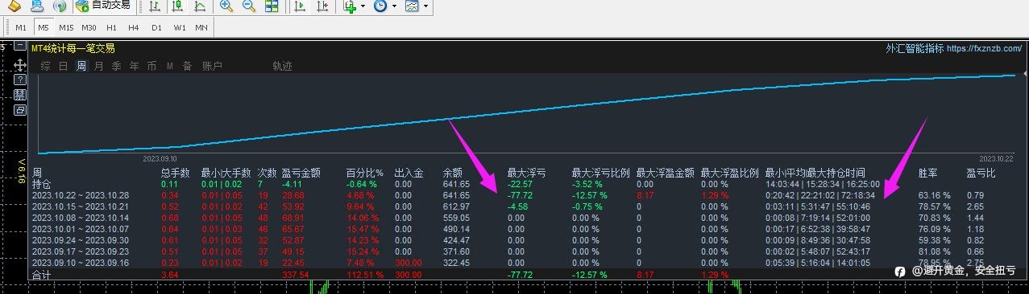This screenshot has height=294, width=1029.
Task: Select the M30 timeframe
Action: (89, 27)
